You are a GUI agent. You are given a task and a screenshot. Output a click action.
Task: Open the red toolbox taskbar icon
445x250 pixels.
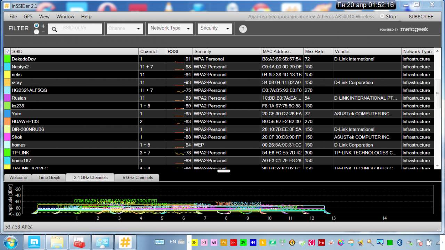click(80, 242)
